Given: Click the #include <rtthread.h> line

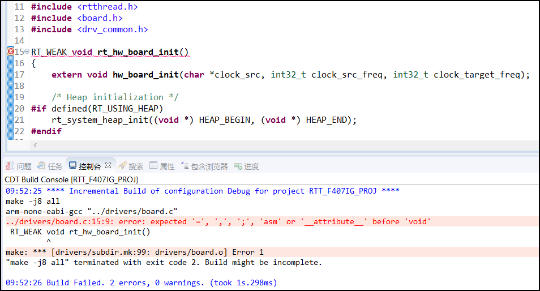Looking at the screenshot, I should pyautogui.click(x=84, y=7).
